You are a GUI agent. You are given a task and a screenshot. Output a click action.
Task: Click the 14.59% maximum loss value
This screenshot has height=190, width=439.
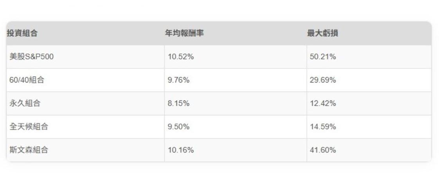[x=323, y=127]
